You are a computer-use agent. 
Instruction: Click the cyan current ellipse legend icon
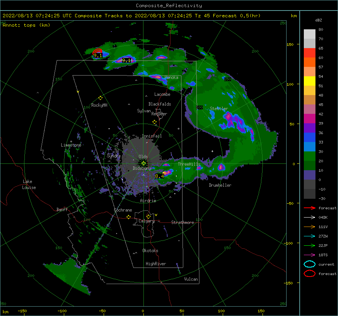click(309, 264)
